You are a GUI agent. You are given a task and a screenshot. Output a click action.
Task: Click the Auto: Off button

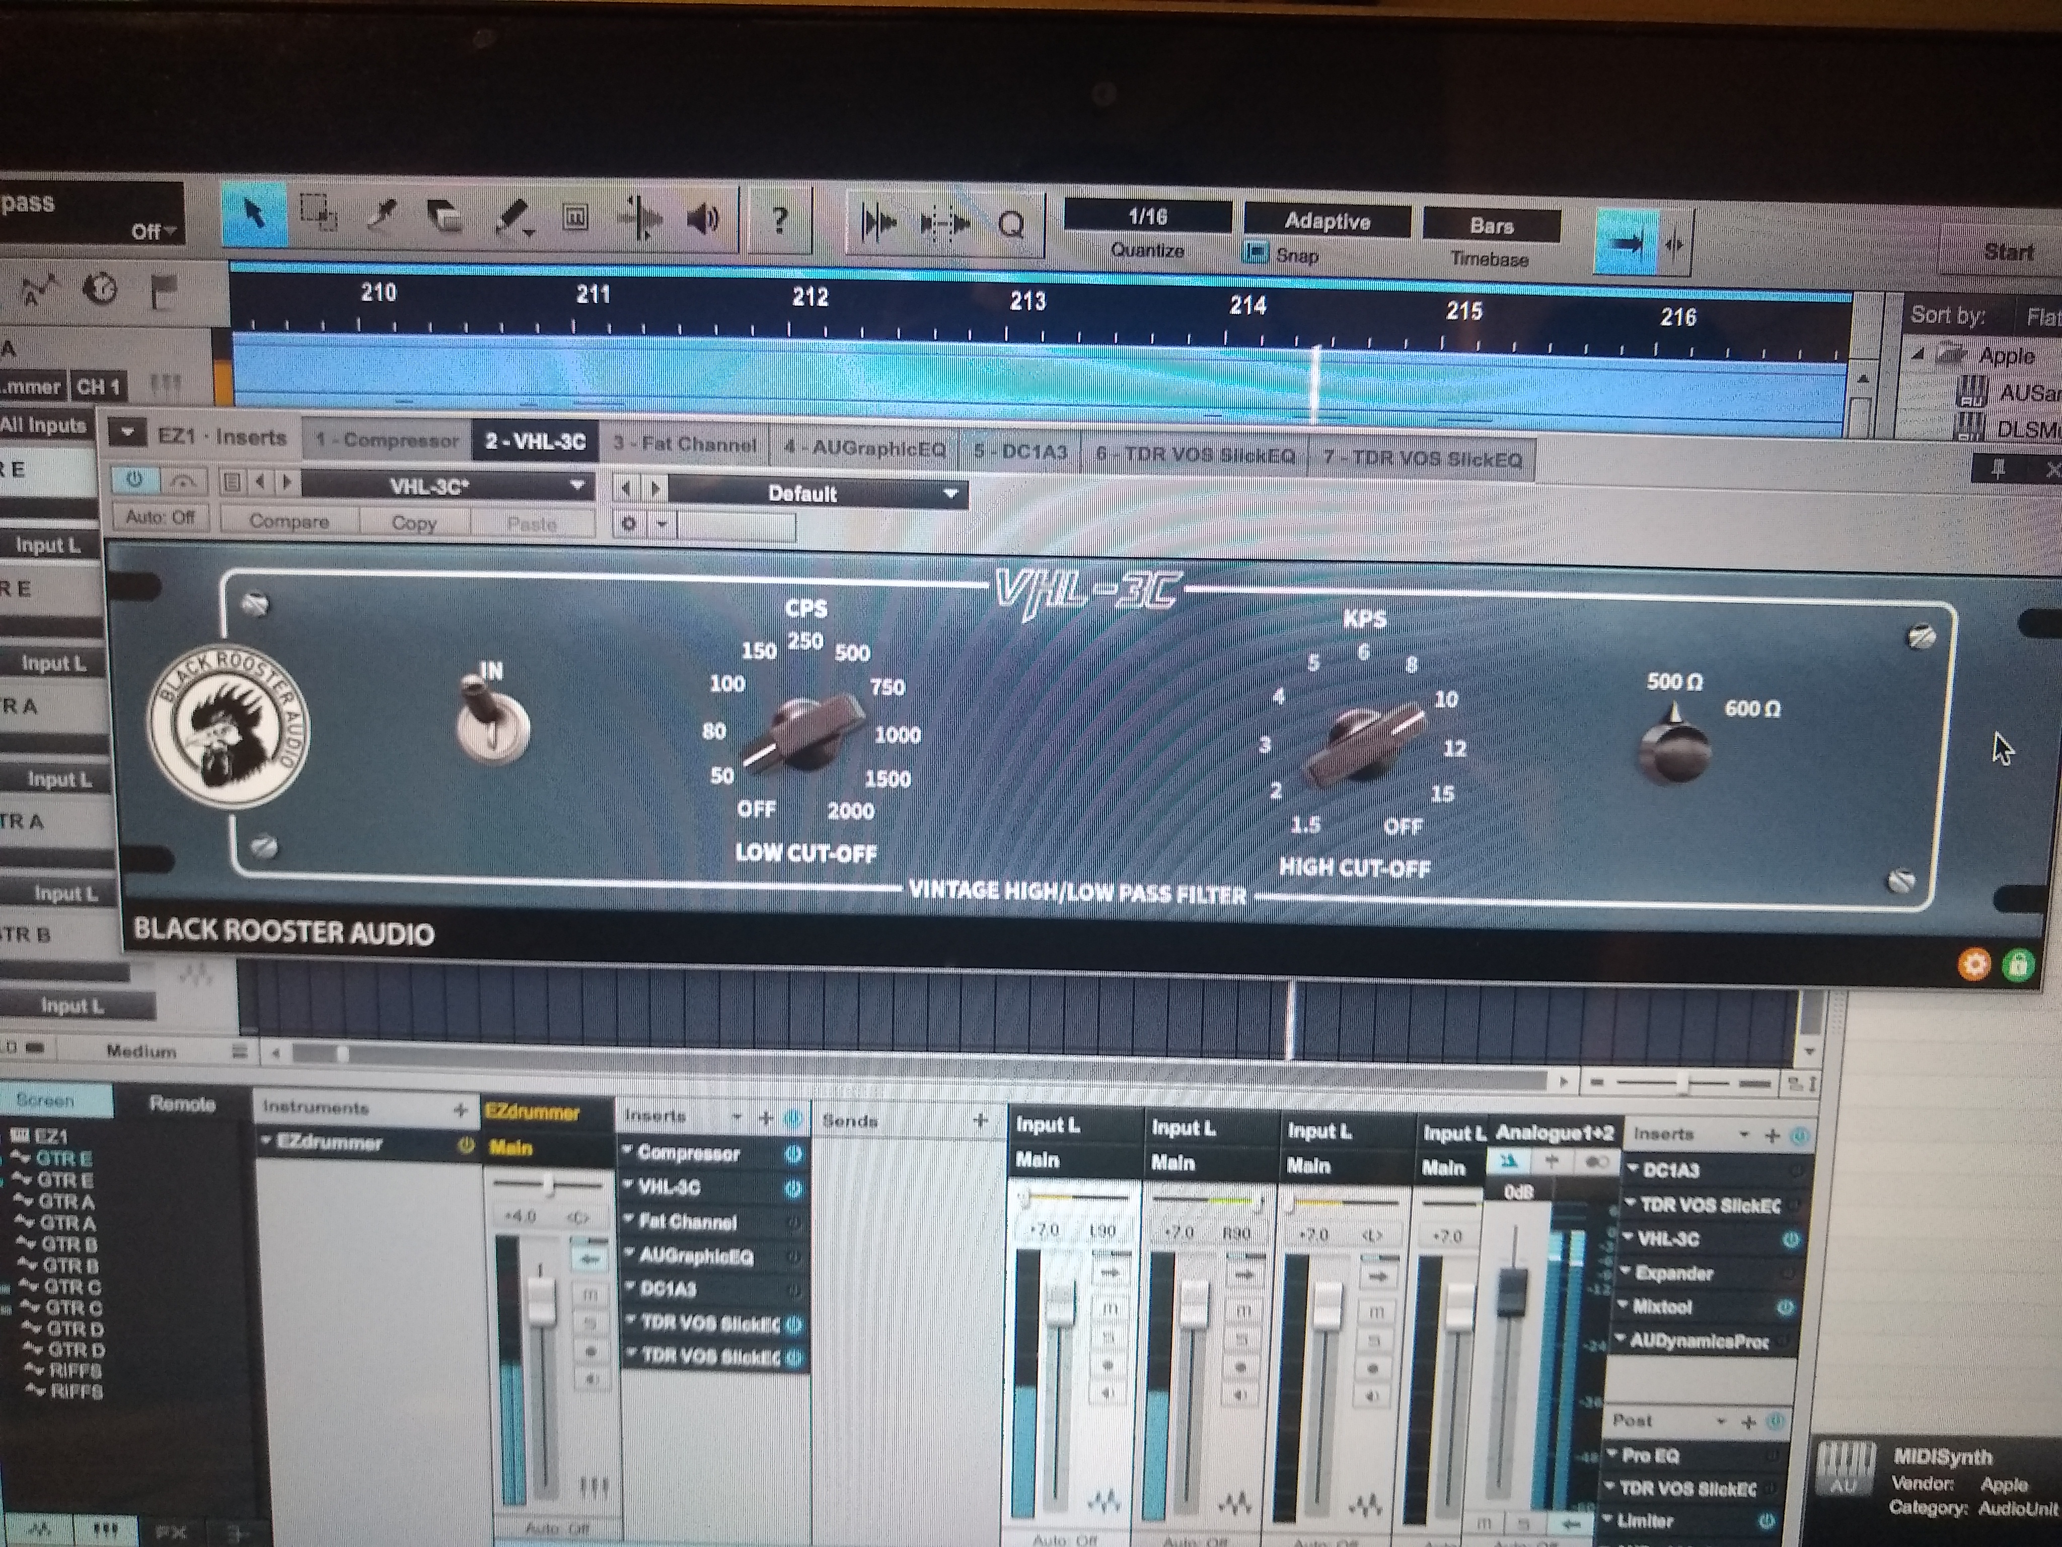(x=160, y=517)
